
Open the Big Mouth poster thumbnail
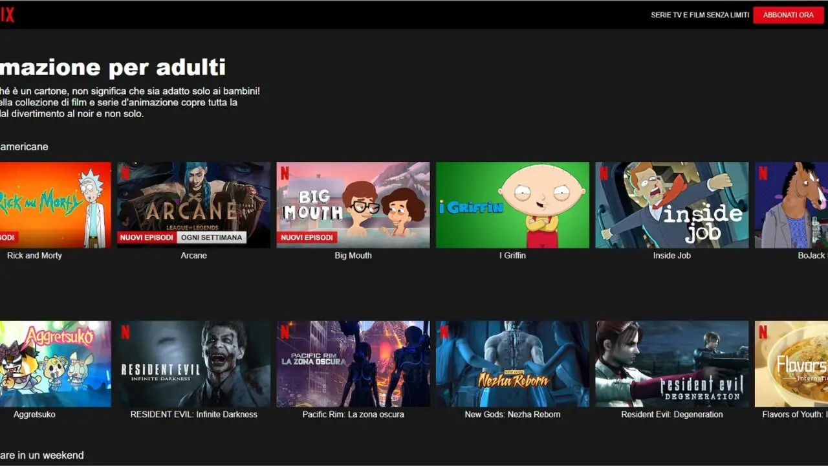coord(353,205)
